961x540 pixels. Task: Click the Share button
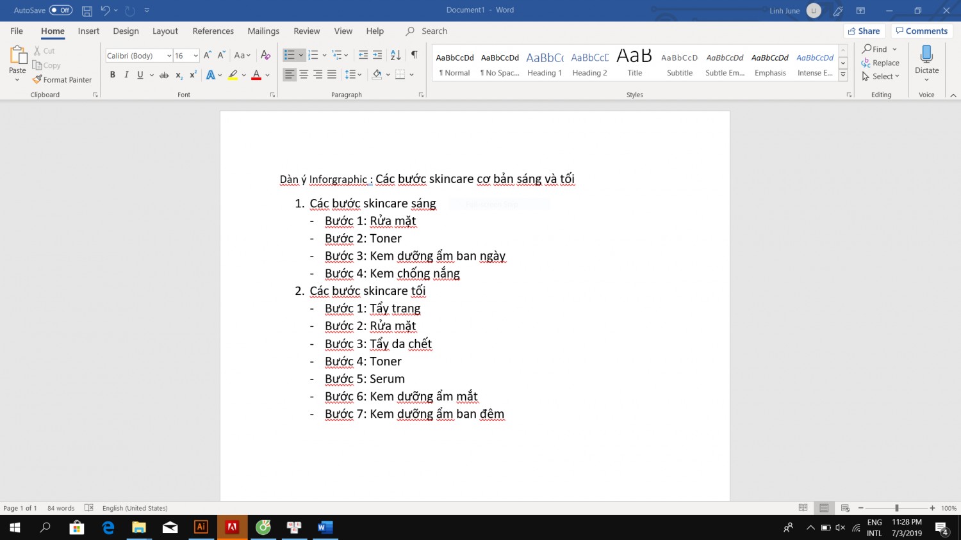pos(864,31)
